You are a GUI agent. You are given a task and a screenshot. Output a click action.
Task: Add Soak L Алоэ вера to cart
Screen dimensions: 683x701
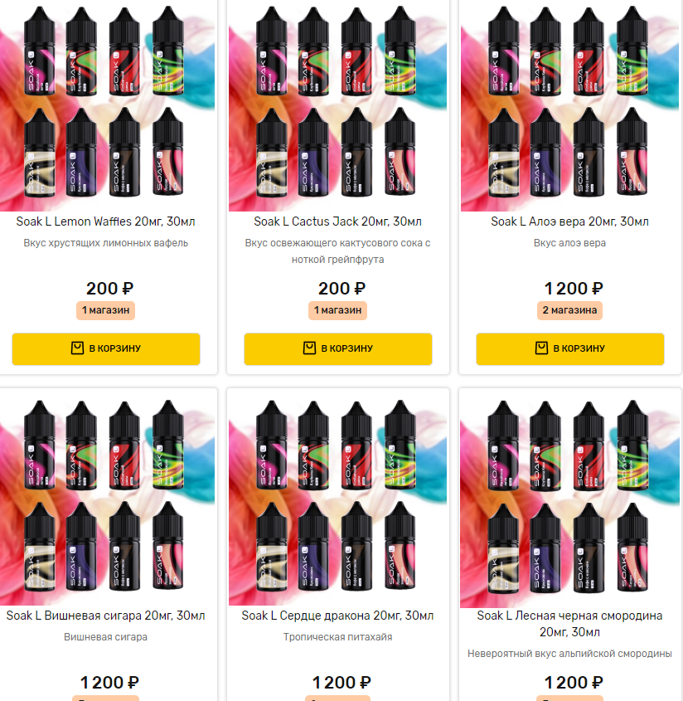pos(570,348)
